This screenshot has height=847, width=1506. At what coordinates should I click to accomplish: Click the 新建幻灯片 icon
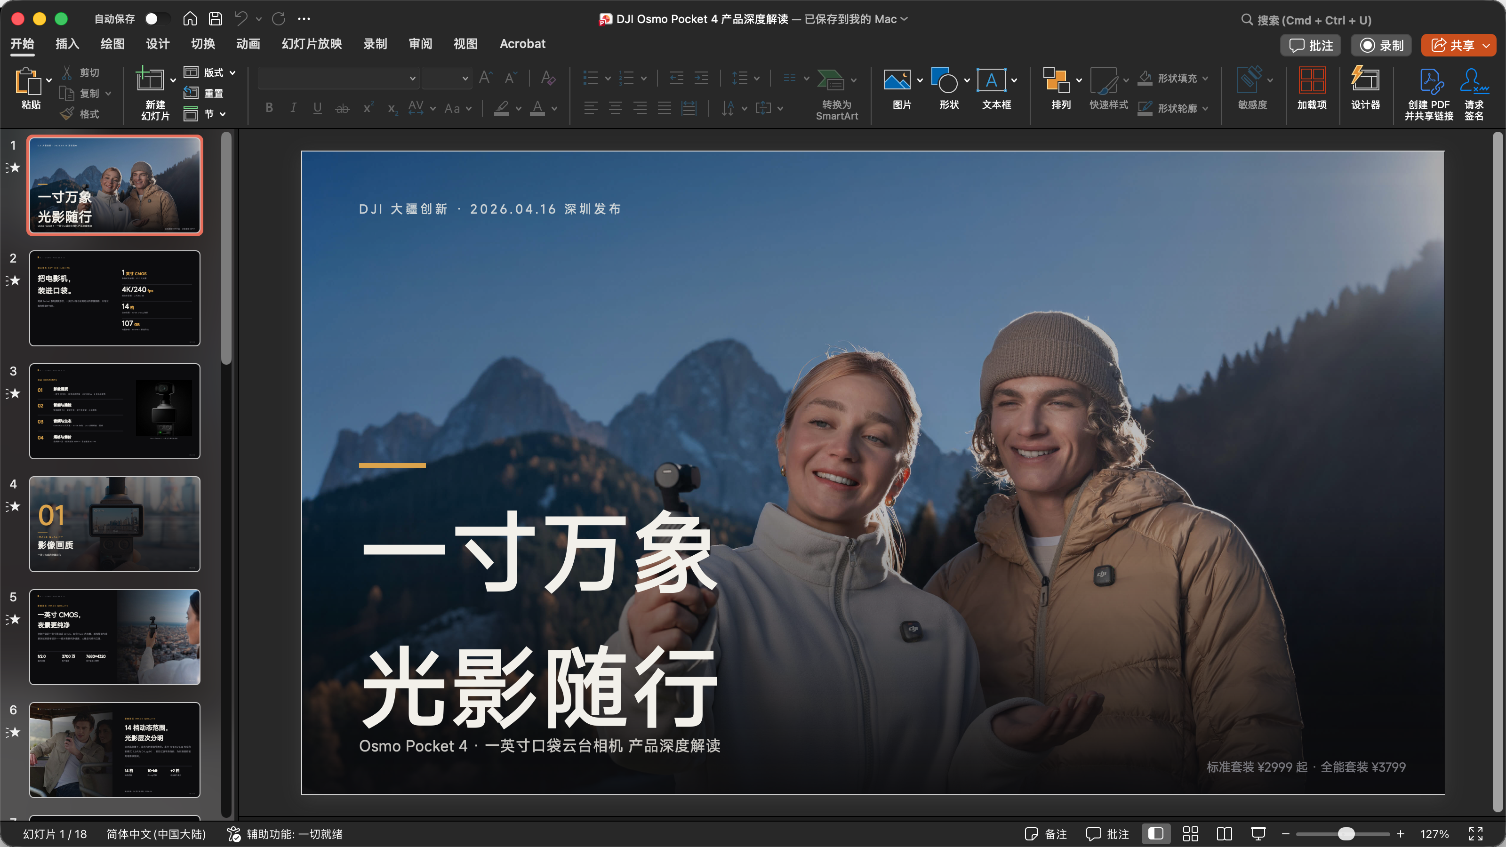coord(150,80)
